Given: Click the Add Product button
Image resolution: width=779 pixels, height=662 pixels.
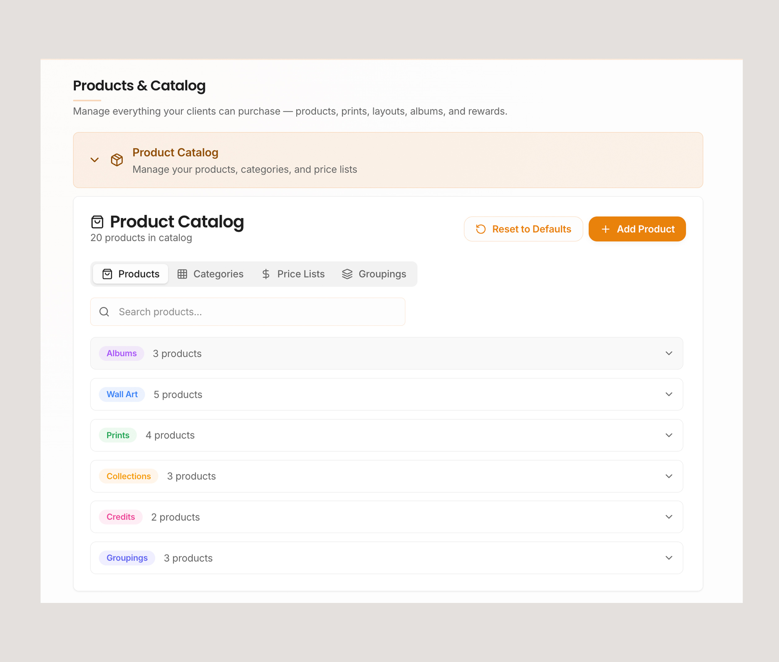Looking at the screenshot, I should click(x=637, y=229).
